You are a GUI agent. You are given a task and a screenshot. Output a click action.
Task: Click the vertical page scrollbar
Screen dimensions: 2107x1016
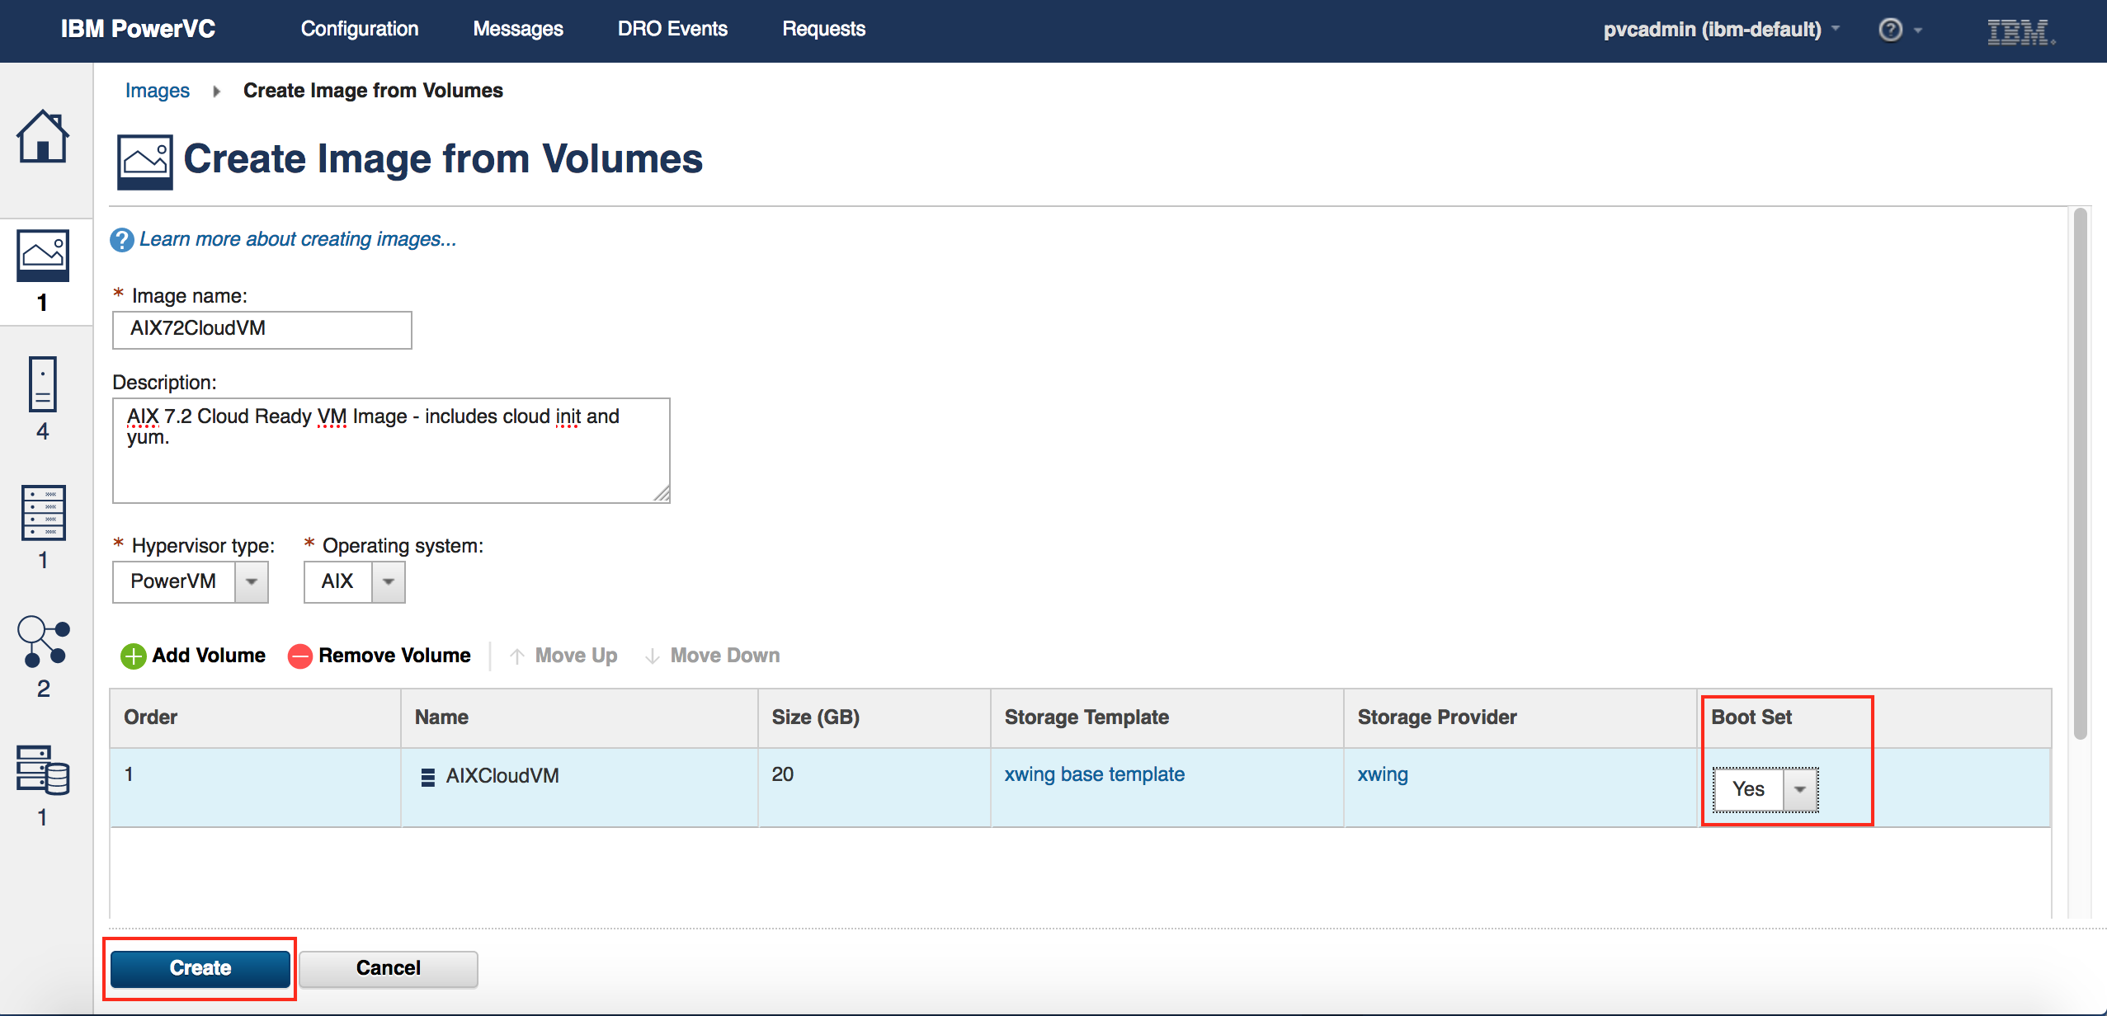[2081, 474]
